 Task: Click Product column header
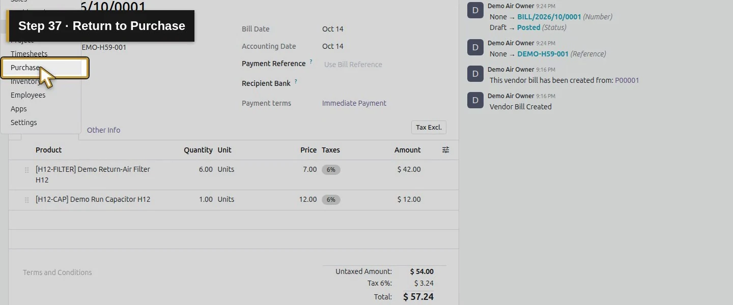(x=49, y=150)
